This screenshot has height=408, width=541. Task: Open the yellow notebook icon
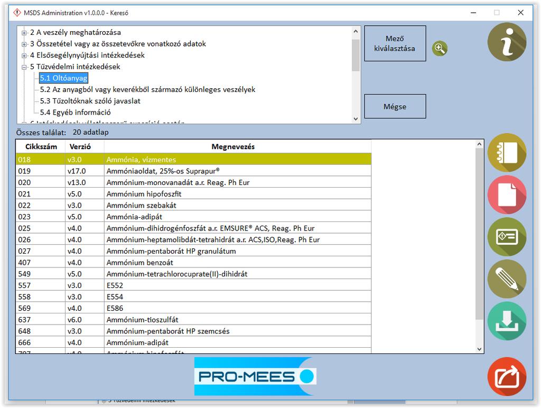(507, 153)
